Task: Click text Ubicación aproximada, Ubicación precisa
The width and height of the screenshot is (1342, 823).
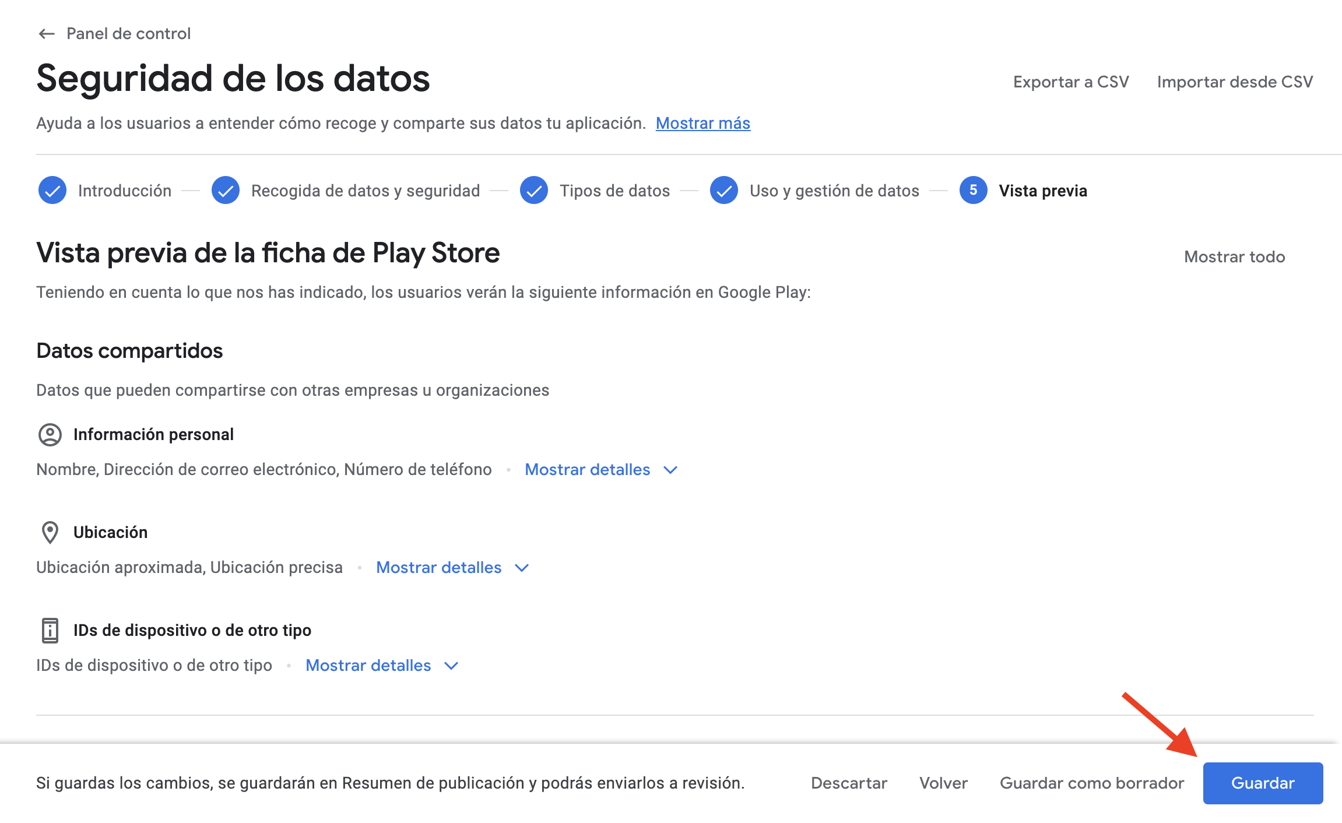Action: pyautogui.click(x=189, y=567)
